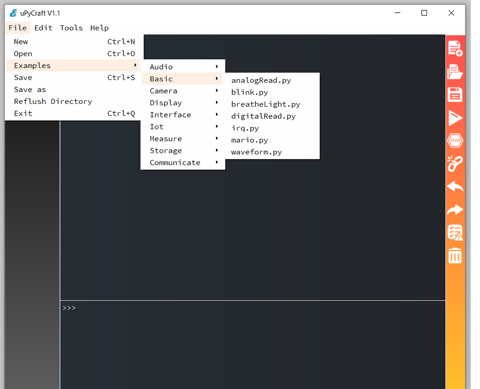
Task: Open the mario.py example
Action: click(x=272, y=140)
